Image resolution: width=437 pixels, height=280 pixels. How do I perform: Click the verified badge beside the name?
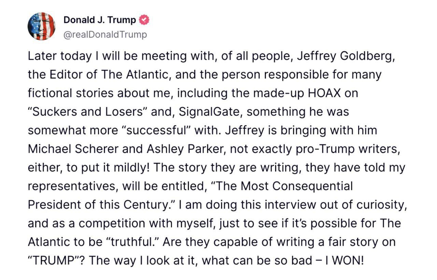point(145,20)
